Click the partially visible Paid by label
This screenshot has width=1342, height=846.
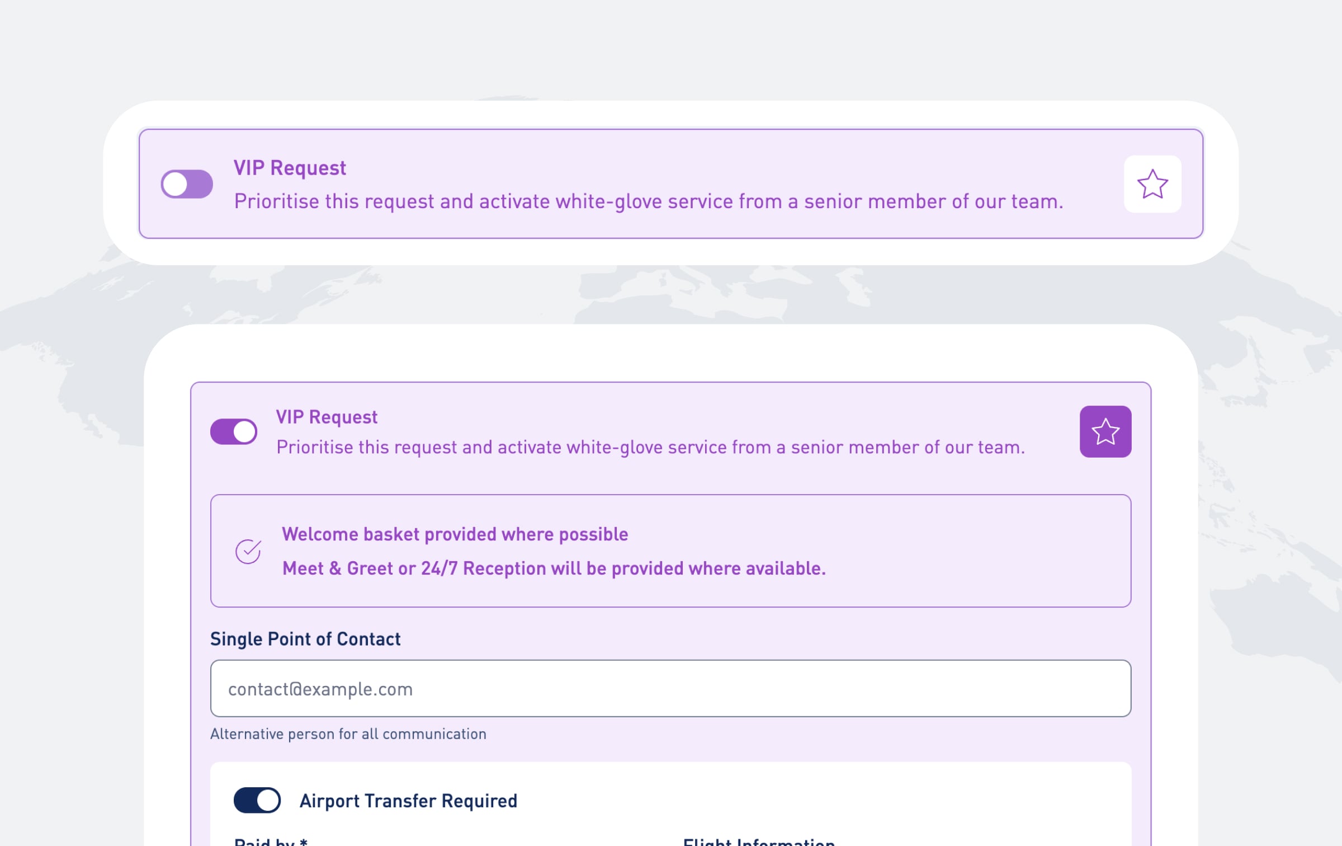click(271, 841)
